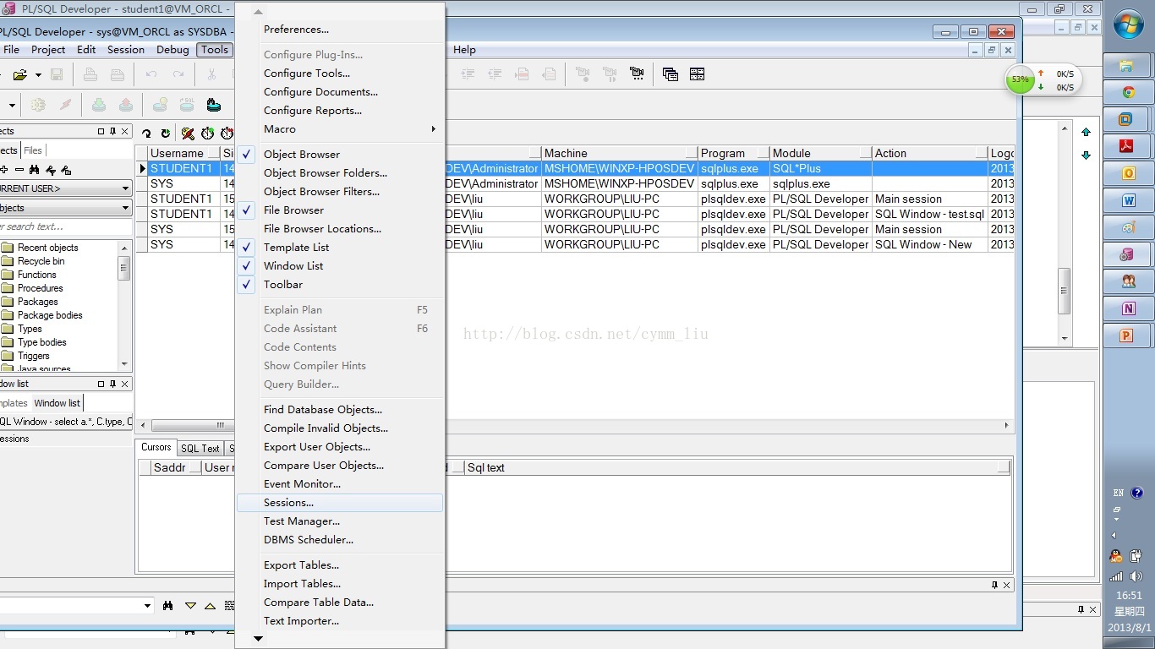Click the first stopwatch icon with green mark
This screenshot has height=649, width=1155.
click(x=208, y=134)
